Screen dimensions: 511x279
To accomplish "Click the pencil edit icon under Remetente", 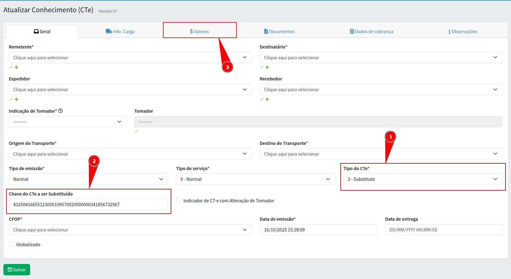I will [x=11, y=67].
